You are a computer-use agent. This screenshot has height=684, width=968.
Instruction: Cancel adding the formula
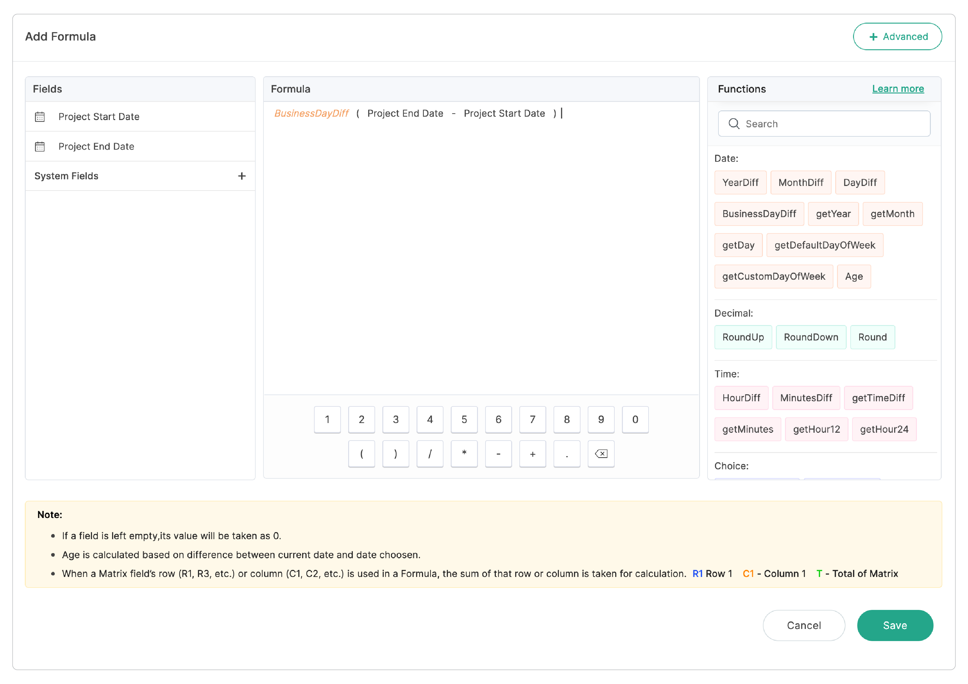point(803,625)
